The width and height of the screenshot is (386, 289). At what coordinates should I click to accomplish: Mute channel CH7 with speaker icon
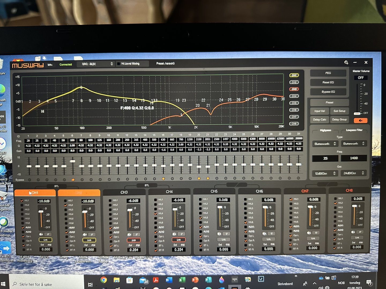[309, 233]
